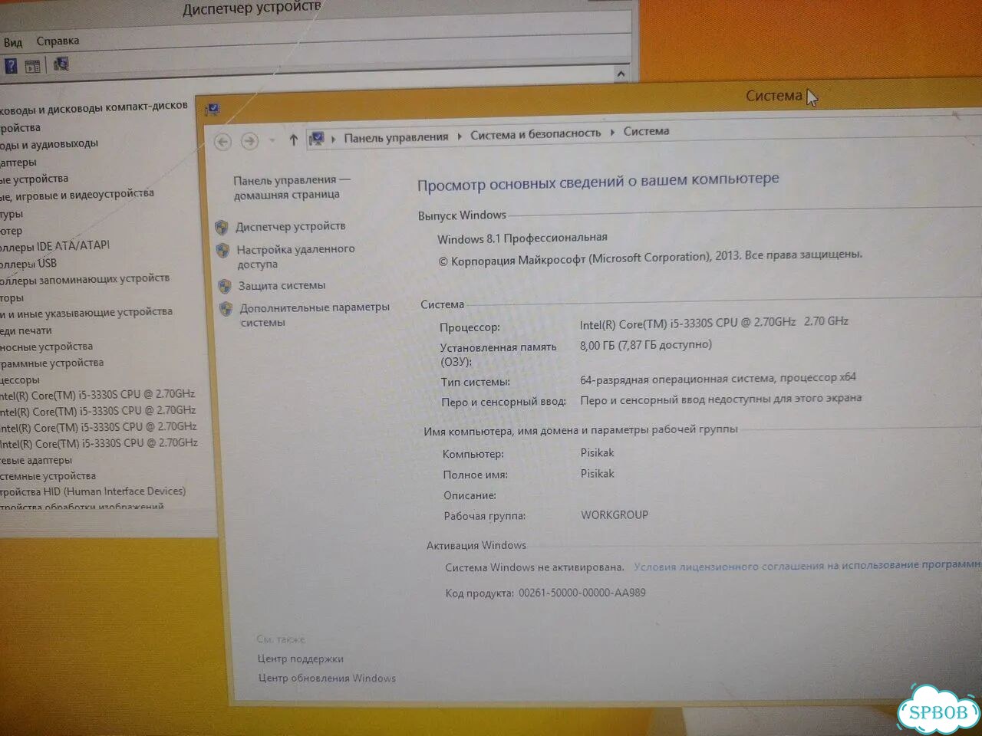Viewport: 982px width, 736px height.
Task: Open Панель управления breadcrumb segment
Action: [x=396, y=137]
